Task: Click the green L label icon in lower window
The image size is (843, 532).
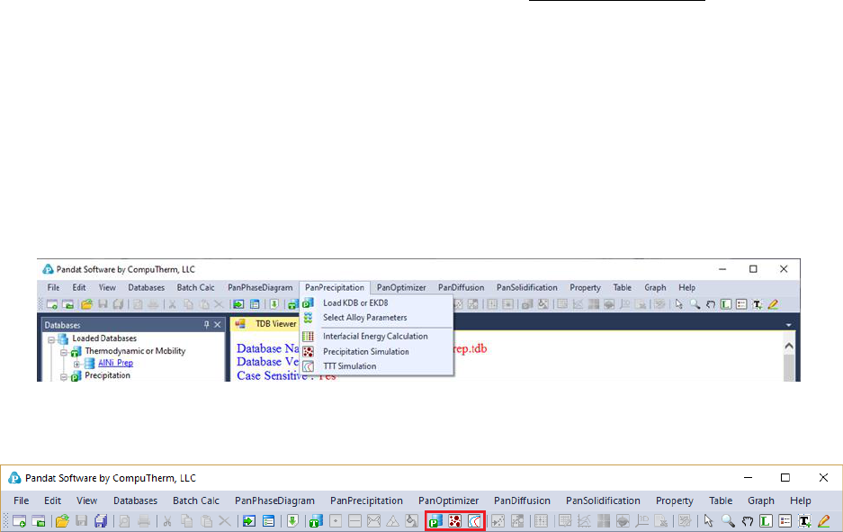Action: (766, 520)
